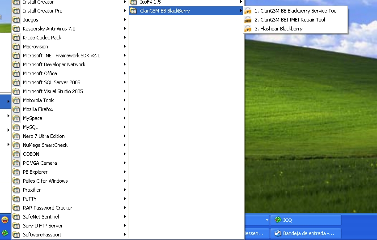
Task: Open the IcoFX 1.5 program group
Action: click(186, 2)
